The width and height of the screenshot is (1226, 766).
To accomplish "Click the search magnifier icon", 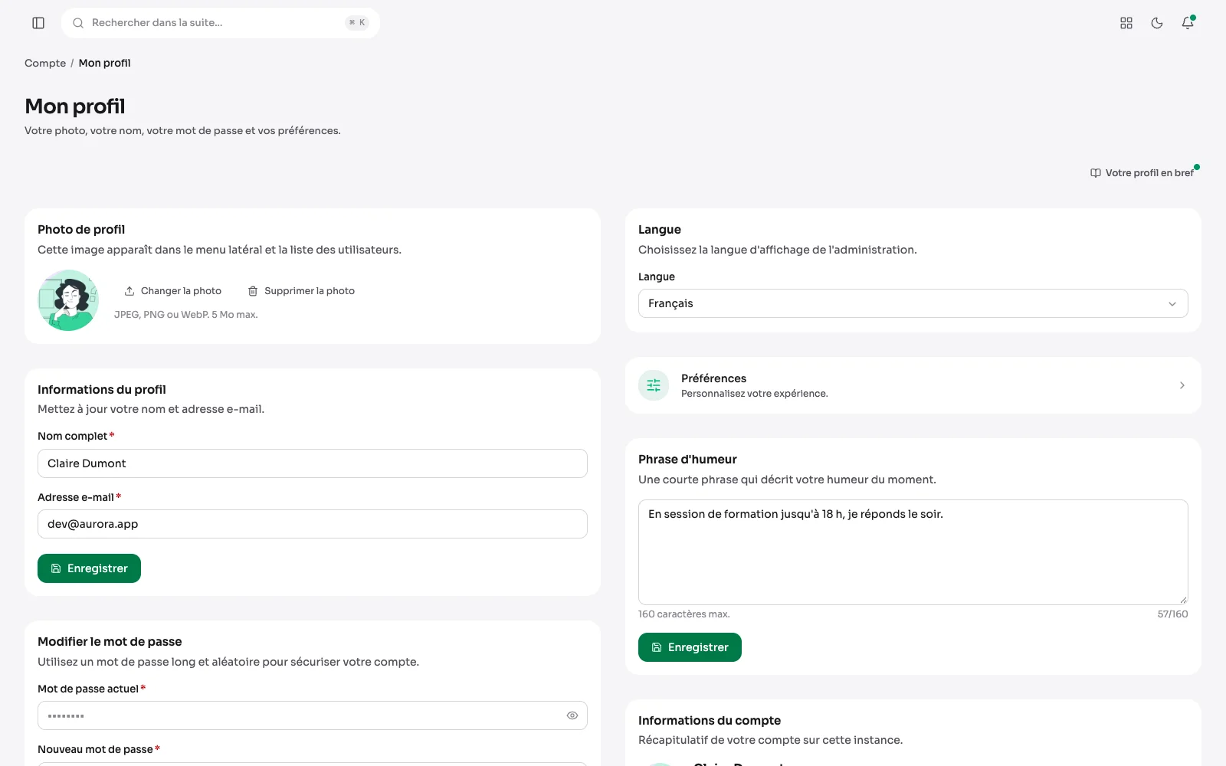I will 78,23.
